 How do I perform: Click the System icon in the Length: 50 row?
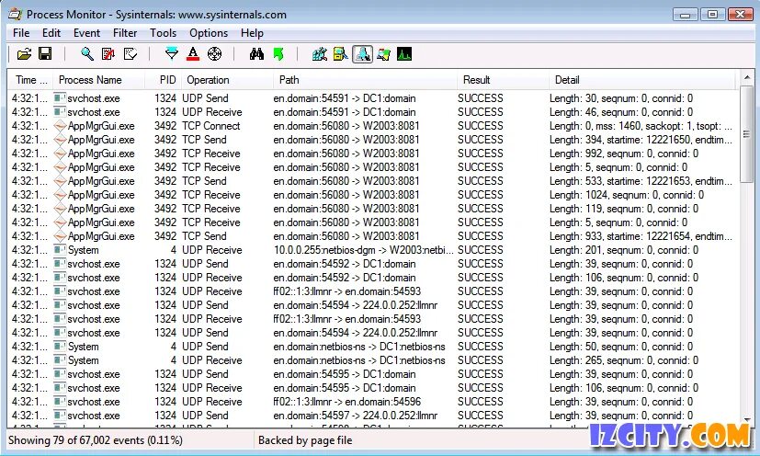click(60, 347)
